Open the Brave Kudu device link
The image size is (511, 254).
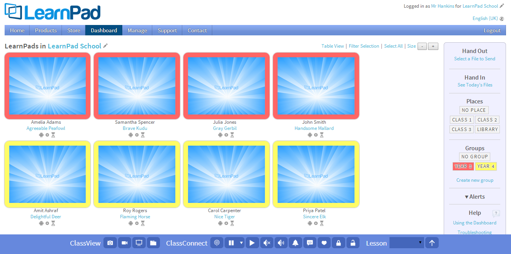click(135, 128)
